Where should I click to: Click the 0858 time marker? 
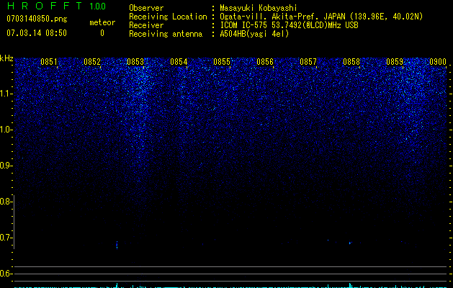(351, 62)
